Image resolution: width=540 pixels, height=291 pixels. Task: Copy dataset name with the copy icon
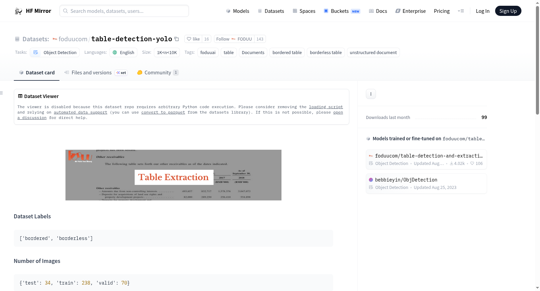pos(177,39)
